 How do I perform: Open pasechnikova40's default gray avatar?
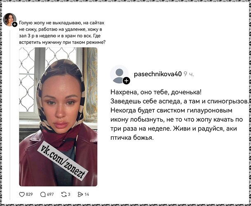coord(119,75)
